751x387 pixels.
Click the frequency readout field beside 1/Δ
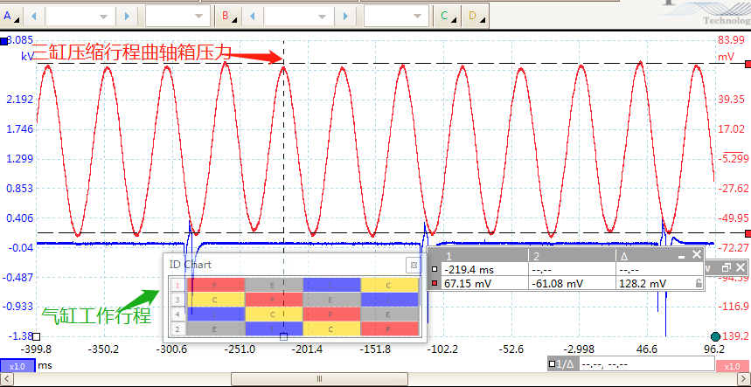(x=647, y=364)
